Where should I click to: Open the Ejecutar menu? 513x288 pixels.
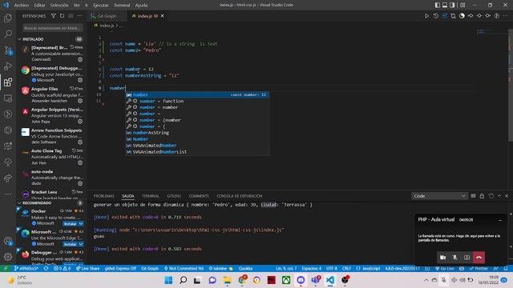click(101, 6)
